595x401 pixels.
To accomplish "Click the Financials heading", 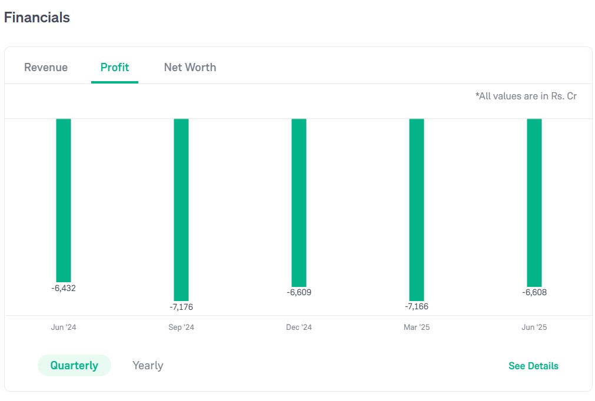I will click(x=37, y=18).
